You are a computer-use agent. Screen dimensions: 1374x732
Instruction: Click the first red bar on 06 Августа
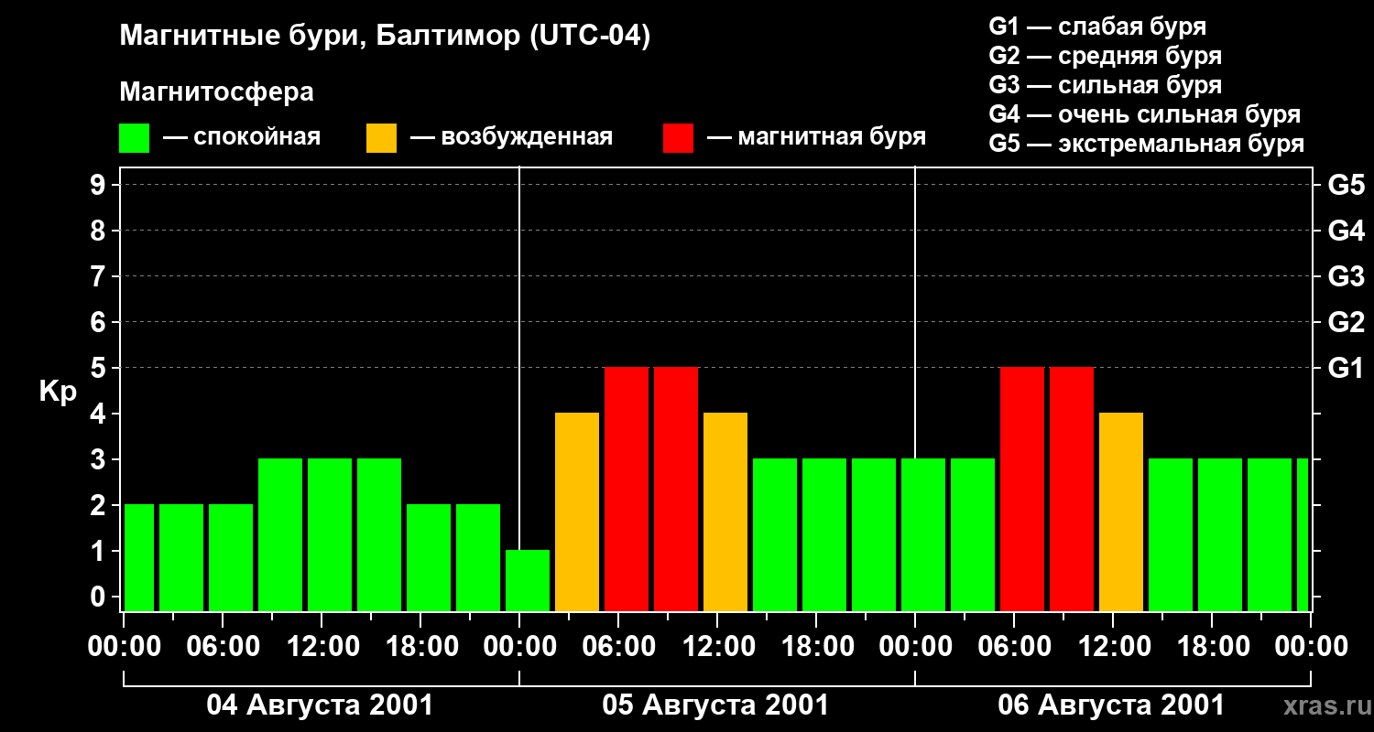[x=1022, y=489]
